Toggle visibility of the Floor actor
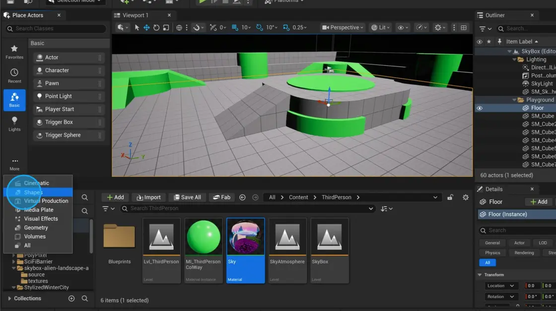The image size is (556, 311). (479, 108)
